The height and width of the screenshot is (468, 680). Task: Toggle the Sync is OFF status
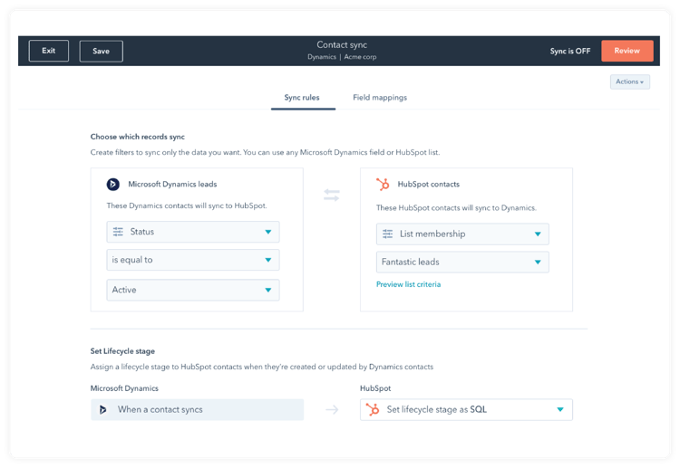tap(569, 51)
